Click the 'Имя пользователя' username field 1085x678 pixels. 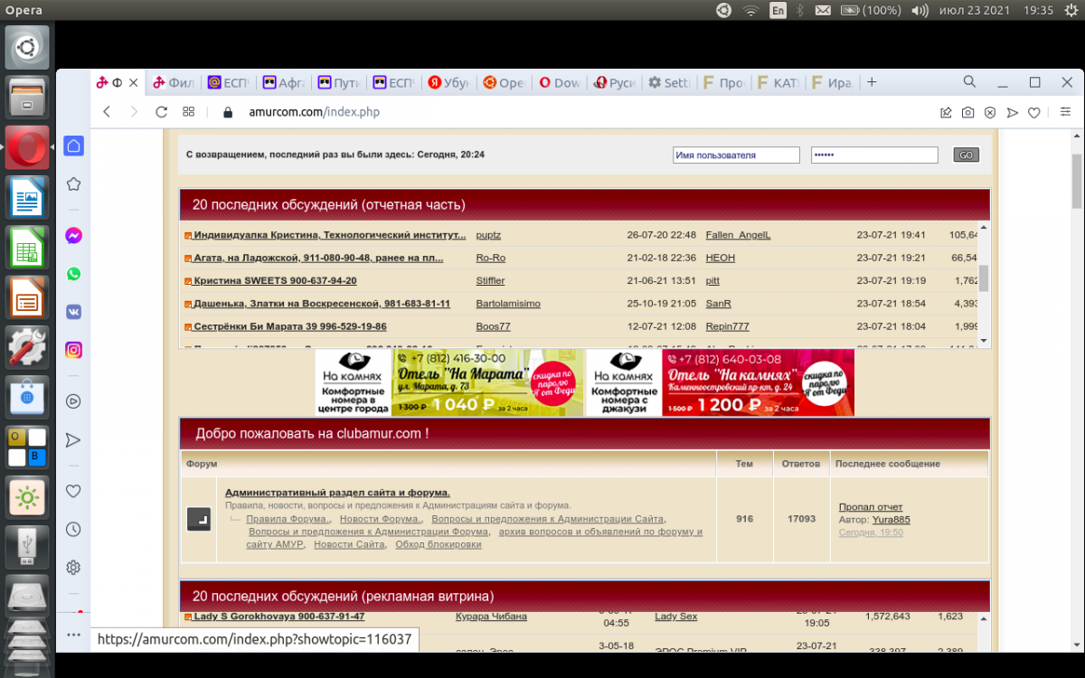(x=736, y=155)
